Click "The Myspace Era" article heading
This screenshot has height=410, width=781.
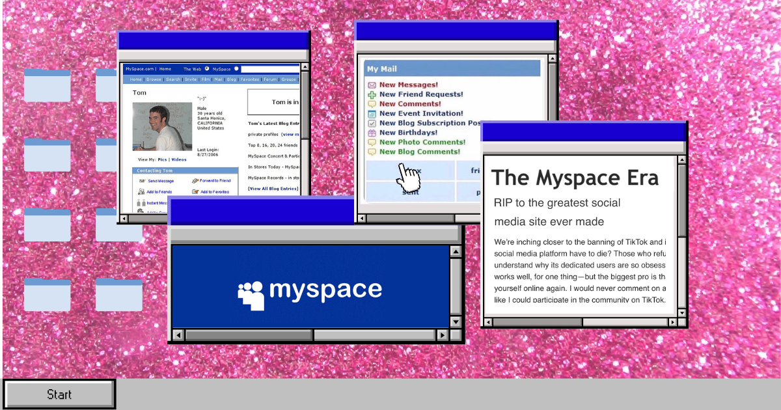[x=575, y=178]
